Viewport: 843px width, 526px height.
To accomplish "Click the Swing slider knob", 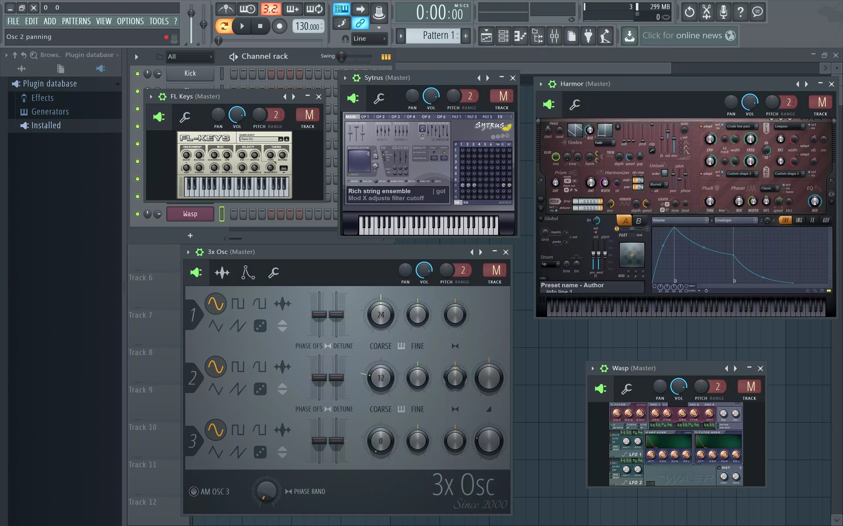I will point(342,56).
